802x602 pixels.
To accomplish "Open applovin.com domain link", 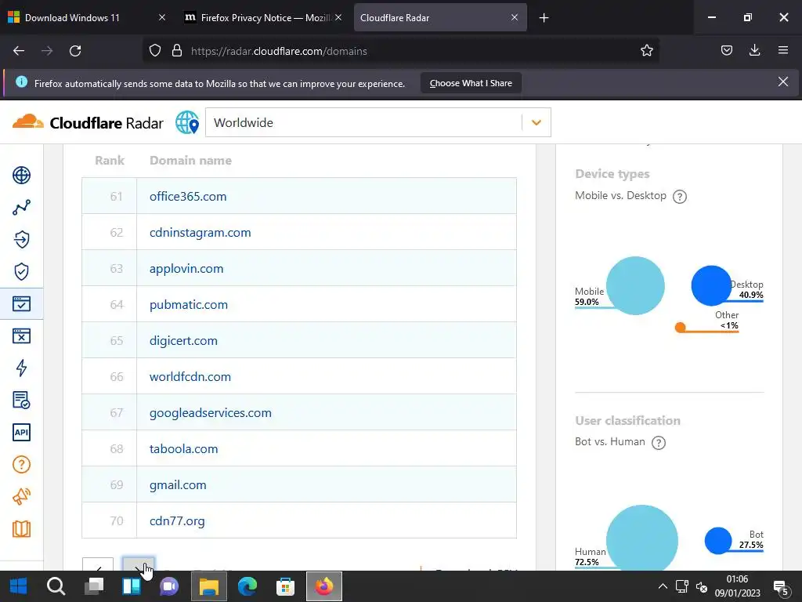I will pos(186,269).
